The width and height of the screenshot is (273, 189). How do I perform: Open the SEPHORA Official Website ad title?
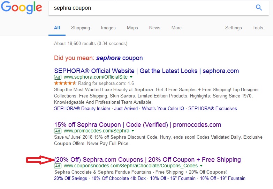coord(146,71)
